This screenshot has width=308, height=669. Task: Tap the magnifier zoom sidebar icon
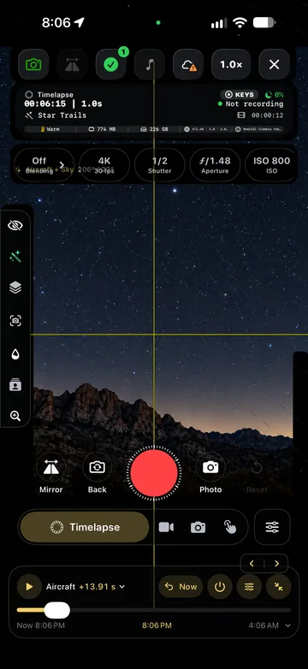[15, 416]
